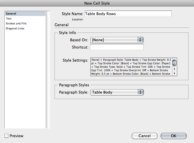Confirm the cell style with OK
Viewport: 194px width, 143px height.
tap(174, 136)
